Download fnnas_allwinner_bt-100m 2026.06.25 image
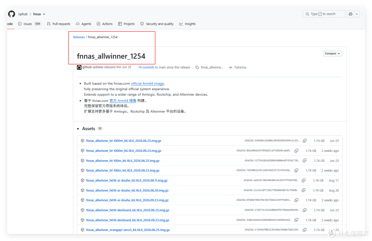Screen dimensions: 372x241 coord(123,160)
